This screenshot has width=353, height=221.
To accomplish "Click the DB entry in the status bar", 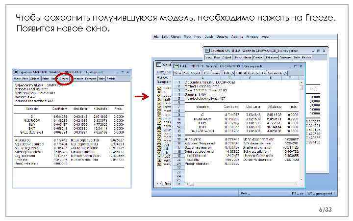I will (x=298, y=193).
